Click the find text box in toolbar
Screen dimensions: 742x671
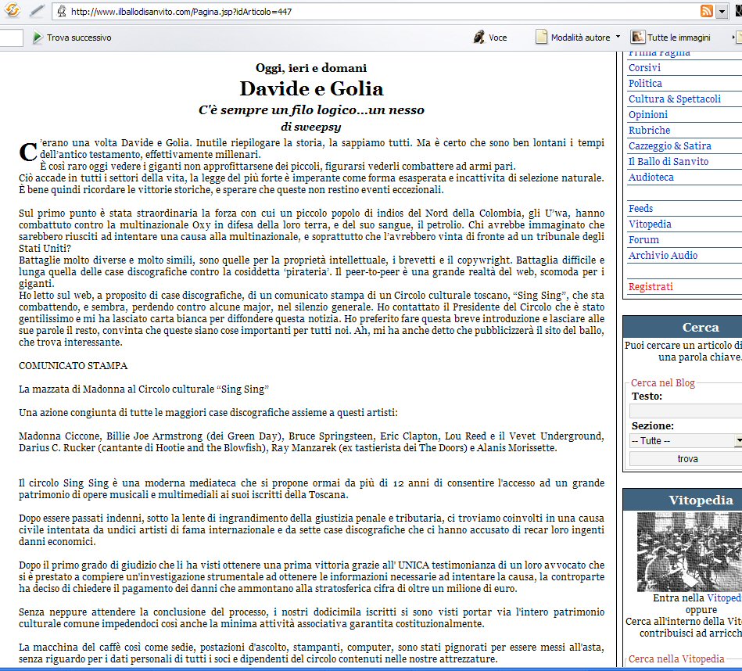11,38
